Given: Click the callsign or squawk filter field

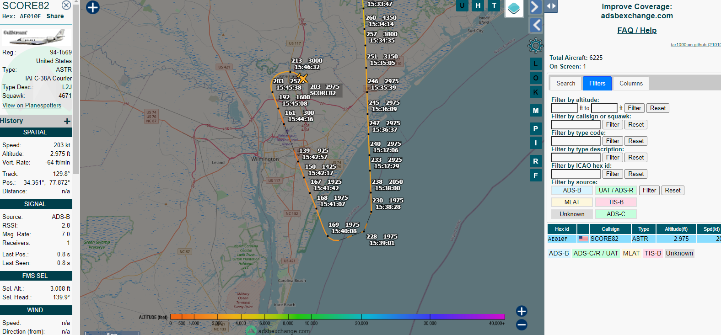Looking at the screenshot, I should pos(576,125).
